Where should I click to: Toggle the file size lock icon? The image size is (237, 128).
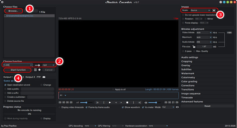pyautogui.click(x=194, y=47)
